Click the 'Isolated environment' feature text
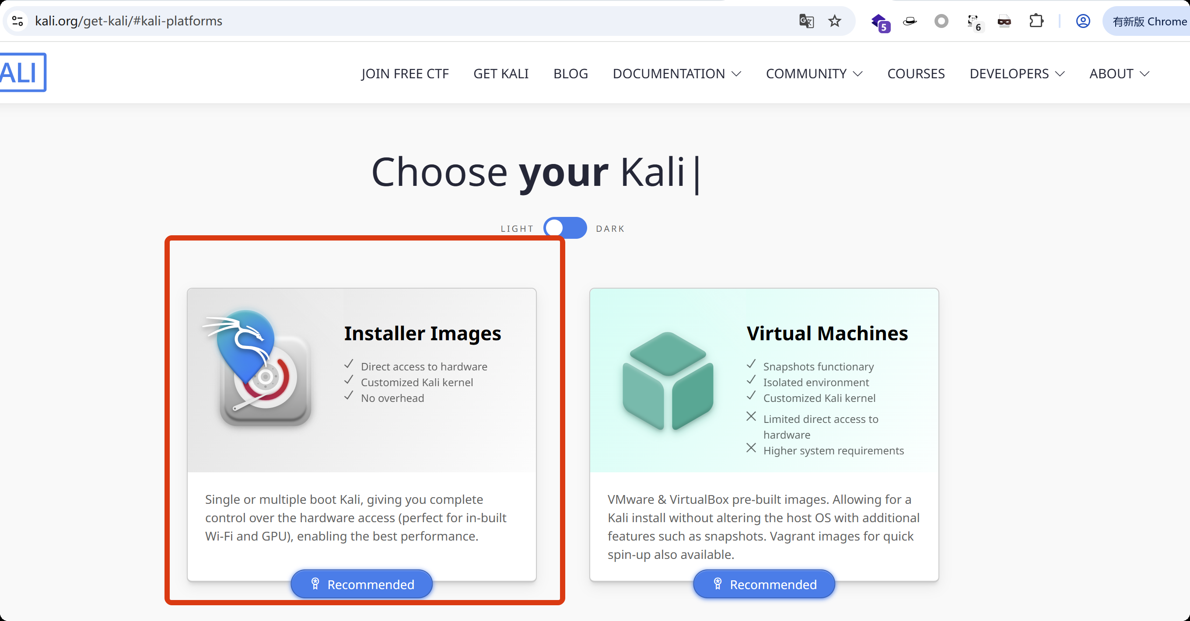The height and width of the screenshot is (621, 1190). click(816, 382)
